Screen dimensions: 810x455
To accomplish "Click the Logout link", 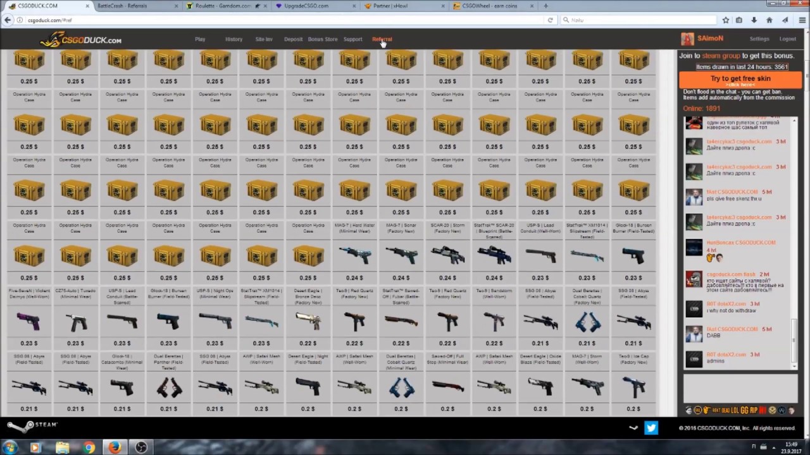I will coord(788,39).
